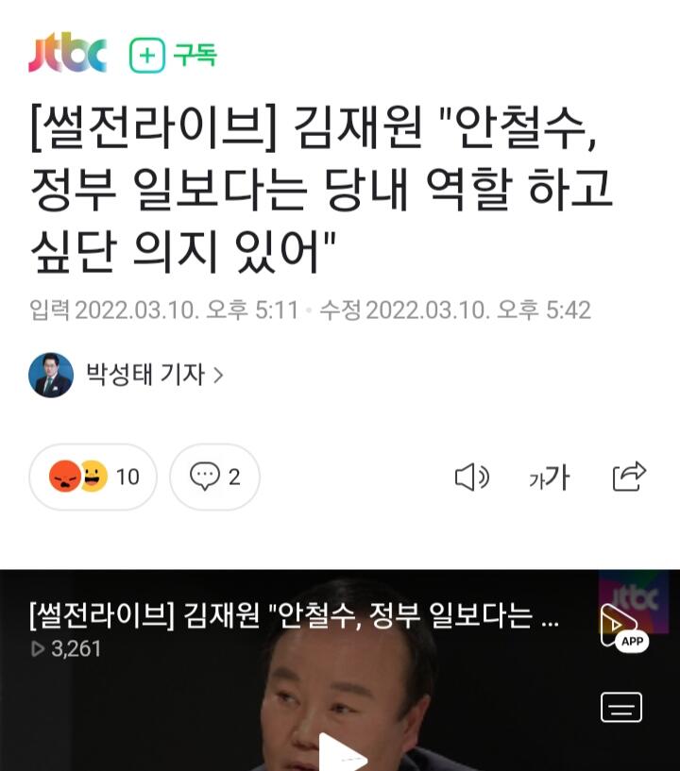This screenshot has height=771, width=680.
Task: Expand the chevron next to 박성태 기자
Action: pyautogui.click(x=218, y=376)
